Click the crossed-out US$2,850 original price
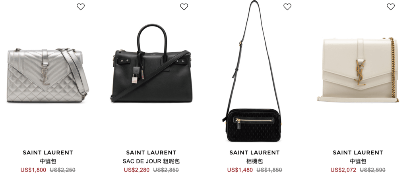 [166, 170]
